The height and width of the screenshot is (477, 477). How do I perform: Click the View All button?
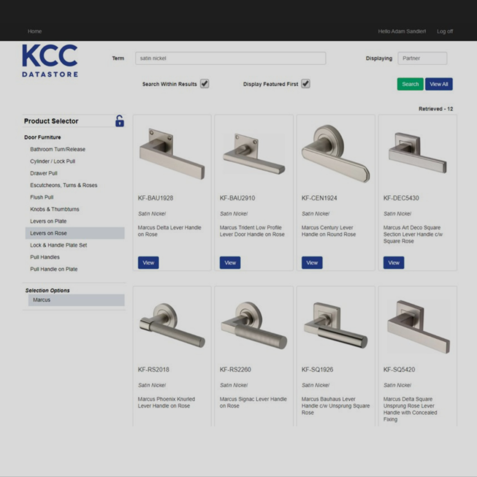[439, 84]
